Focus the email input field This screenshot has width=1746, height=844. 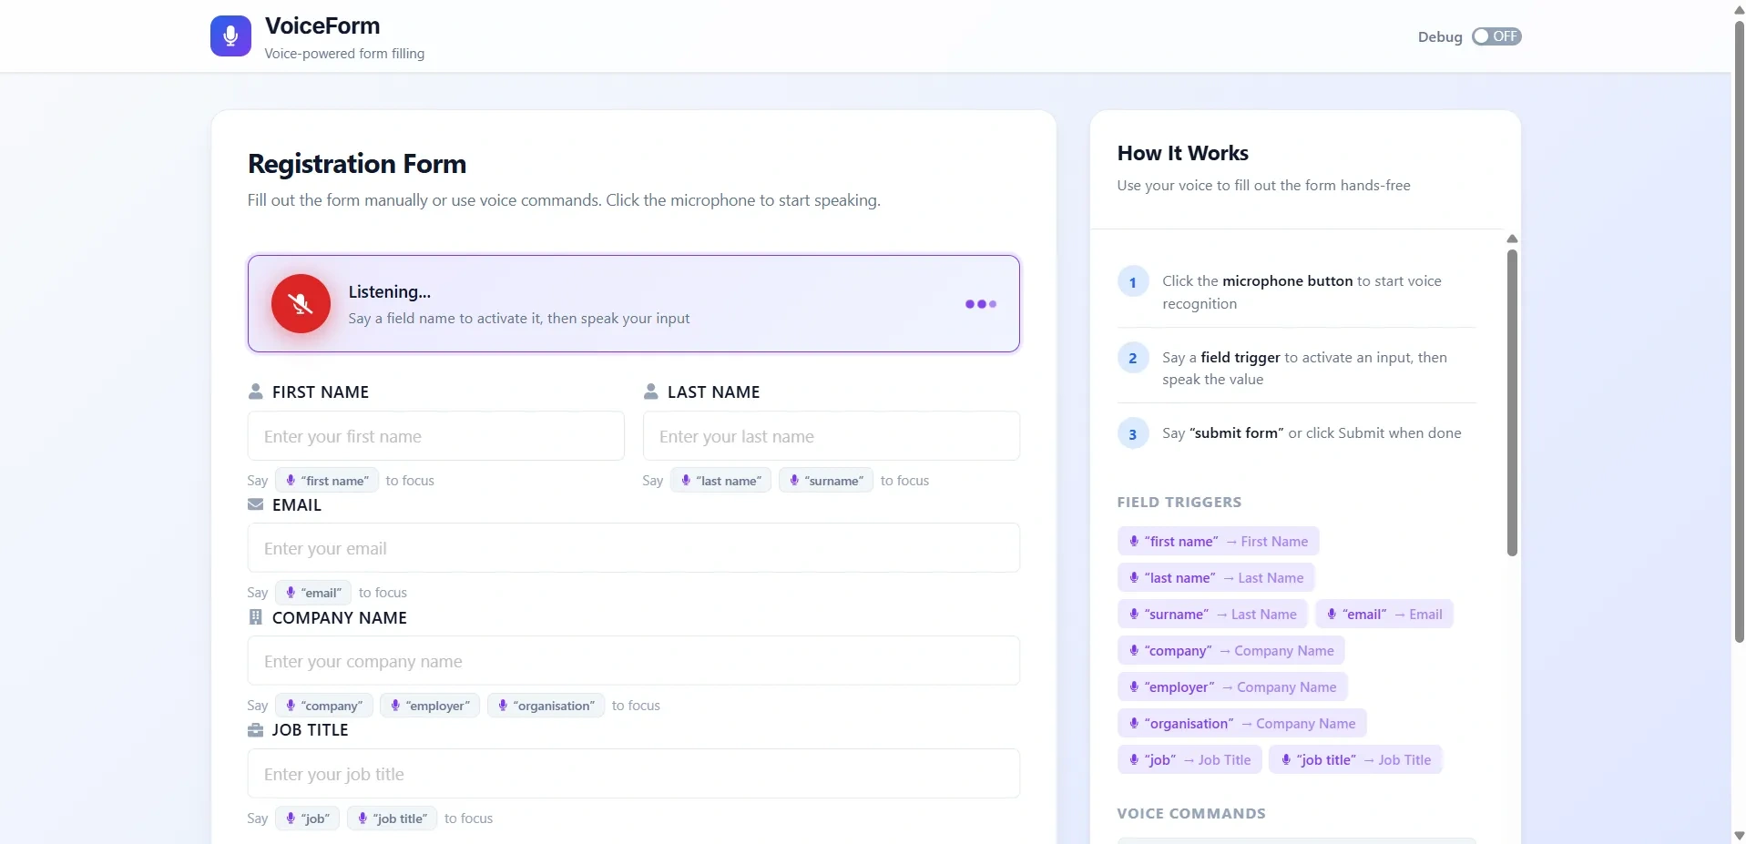[634, 548]
